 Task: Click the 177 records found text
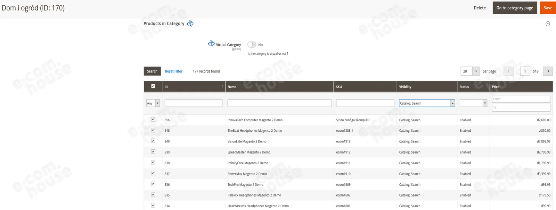pos(206,71)
